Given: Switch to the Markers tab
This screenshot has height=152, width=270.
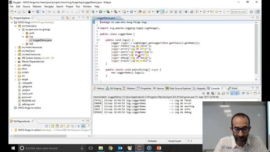Looking at the screenshot, I should [x=129, y=88].
